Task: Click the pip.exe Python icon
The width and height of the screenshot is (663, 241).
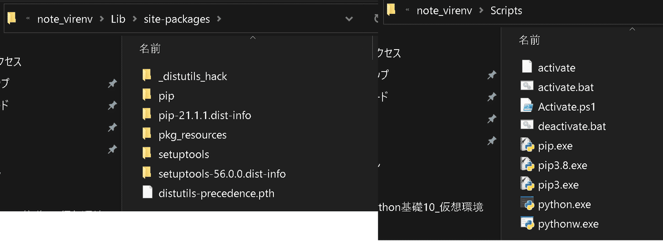Action: click(x=527, y=146)
